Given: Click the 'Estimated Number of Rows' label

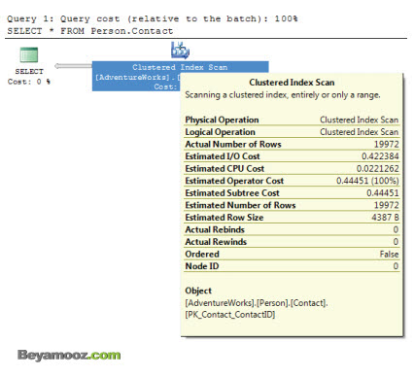Looking at the screenshot, I should pyautogui.click(x=240, y=205).
